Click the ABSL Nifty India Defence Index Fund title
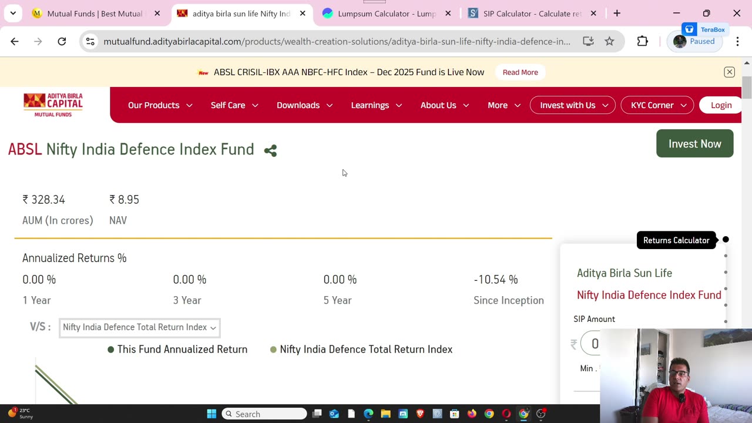This screenshot has width=752, height=423. pyautogui.click(x=131, y=149)
